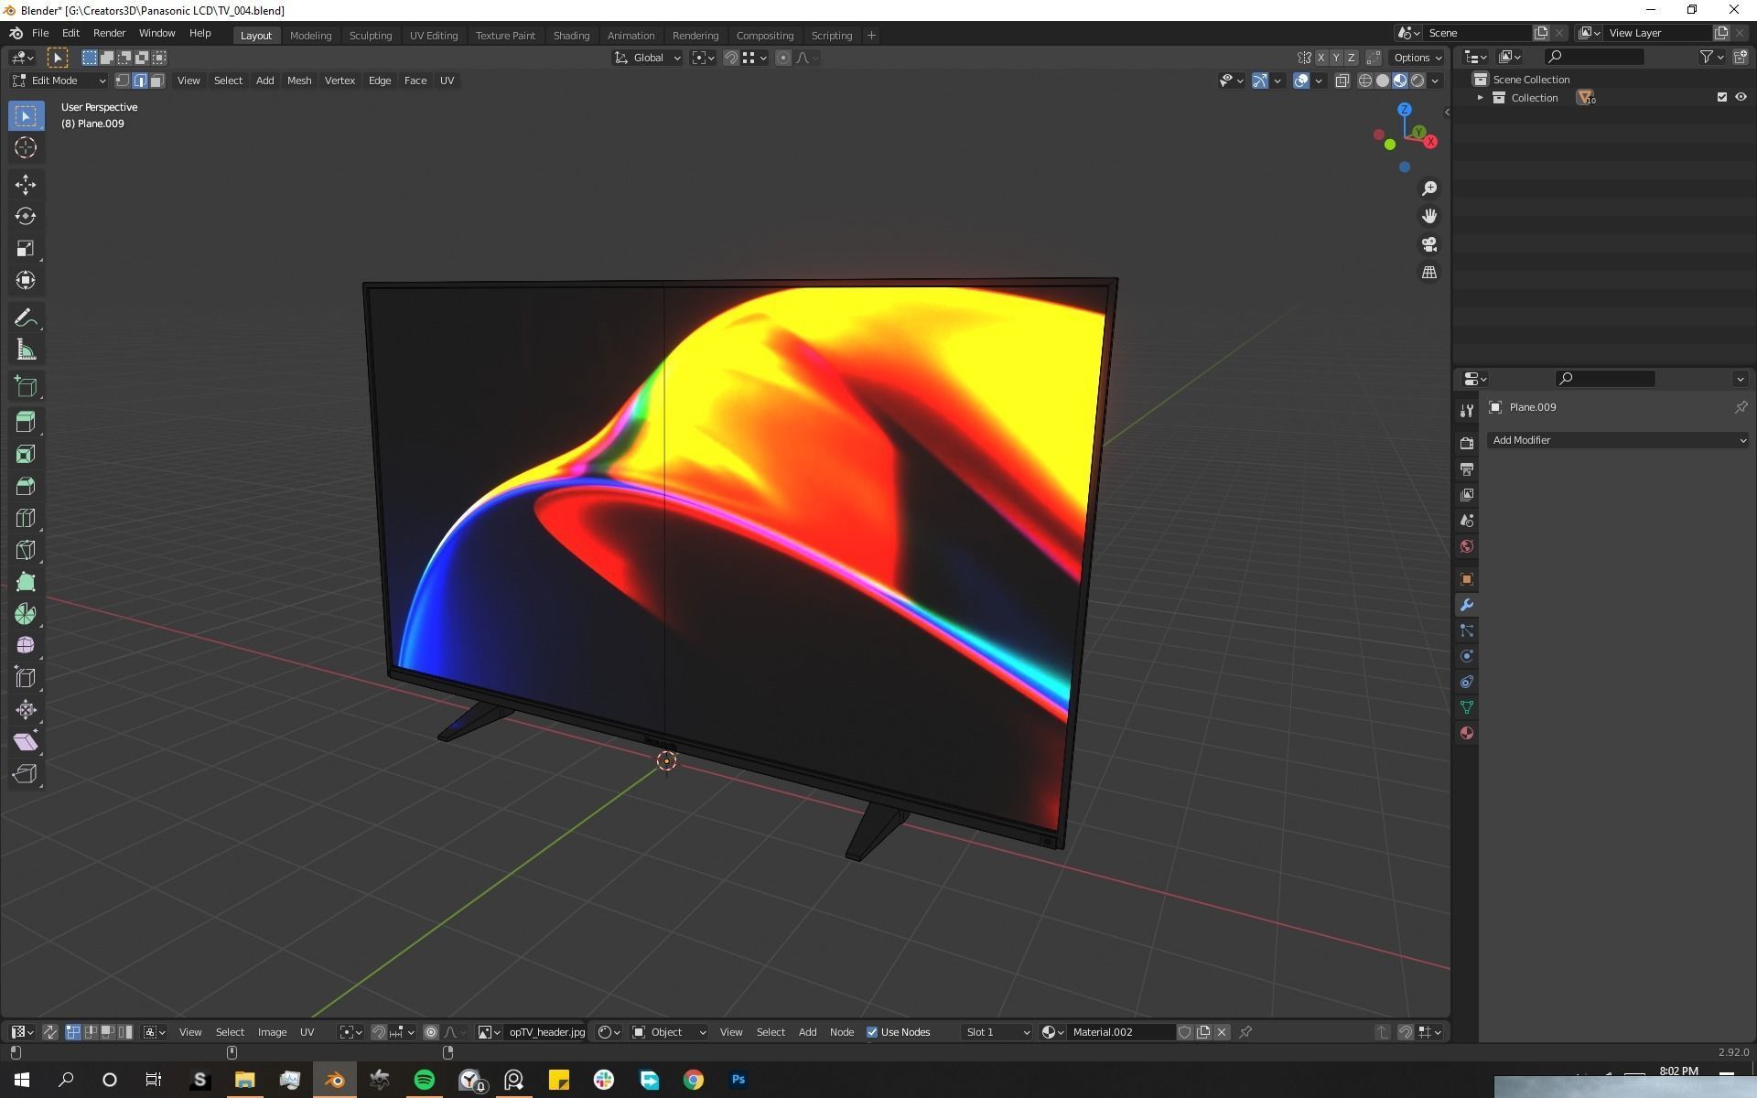
Task: Toggle snapping magnet
Action: coord(730,58)
